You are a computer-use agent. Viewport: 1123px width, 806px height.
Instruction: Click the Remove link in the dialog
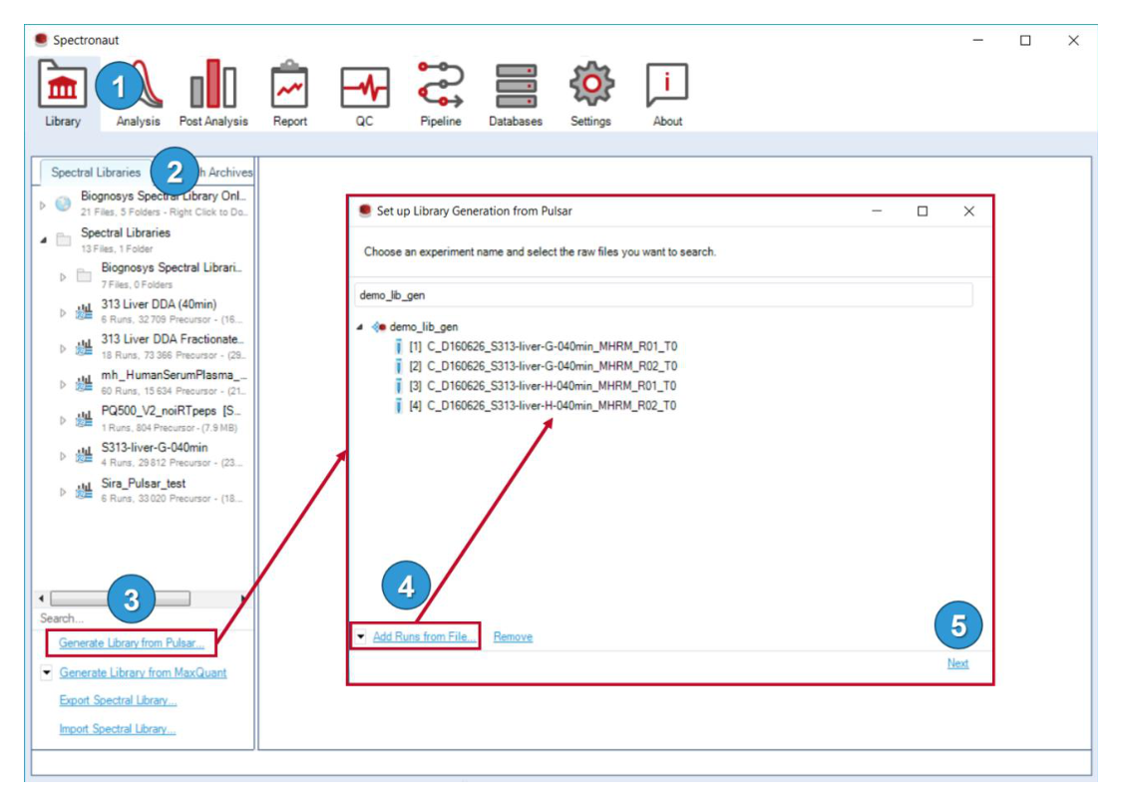pos(513,636)
